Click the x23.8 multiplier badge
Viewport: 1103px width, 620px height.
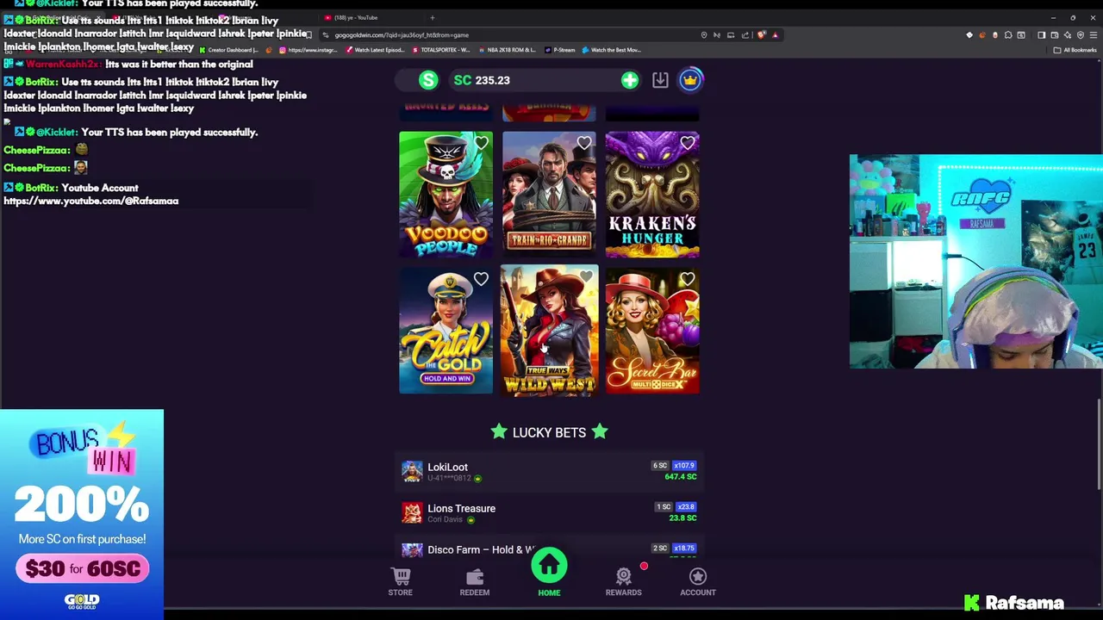coord(686,507)
